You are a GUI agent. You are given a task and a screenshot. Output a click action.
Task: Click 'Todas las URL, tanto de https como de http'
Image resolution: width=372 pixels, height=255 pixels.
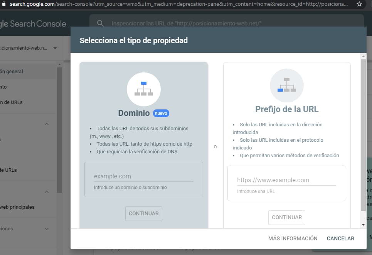144,144
